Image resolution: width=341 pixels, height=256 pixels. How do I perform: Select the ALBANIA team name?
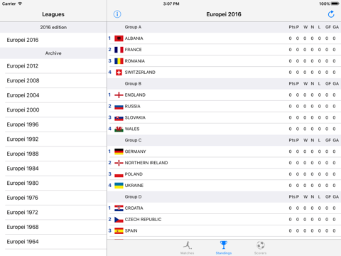pyautogui.click(x=134, y=38)
